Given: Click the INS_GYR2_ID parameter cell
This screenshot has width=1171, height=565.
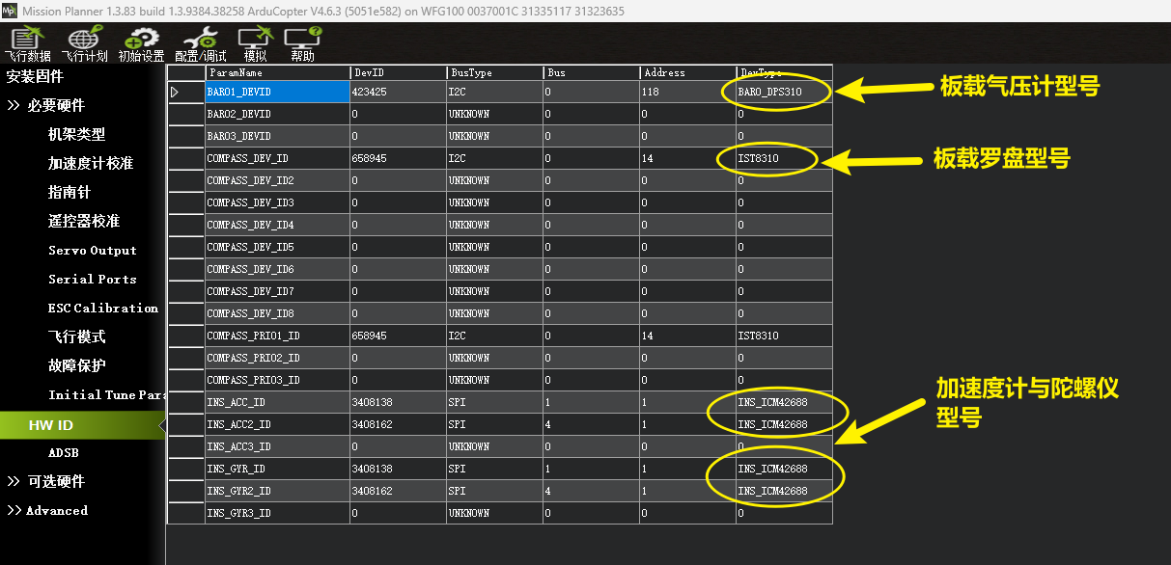Looking at the screenshot, I should pyautogui.click(x=277, y=491).
